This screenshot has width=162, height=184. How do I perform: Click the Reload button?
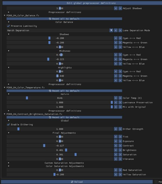point(77,182)
